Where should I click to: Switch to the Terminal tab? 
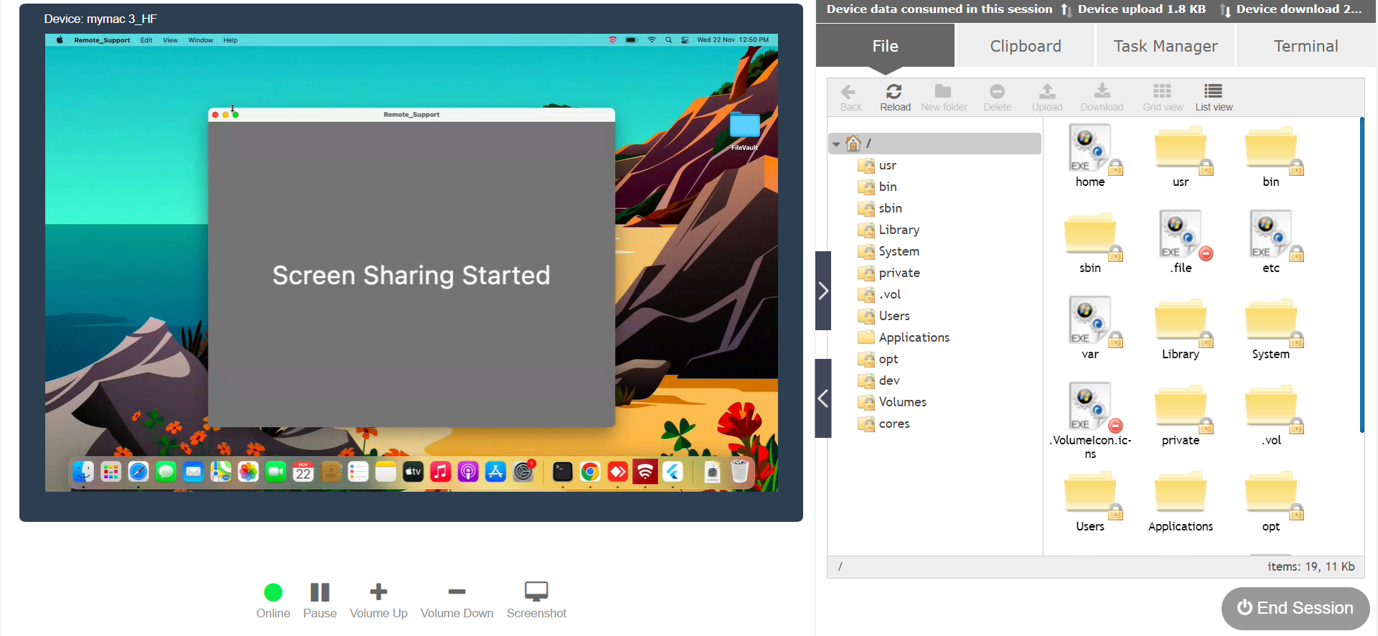click(x=1306, y=46)
